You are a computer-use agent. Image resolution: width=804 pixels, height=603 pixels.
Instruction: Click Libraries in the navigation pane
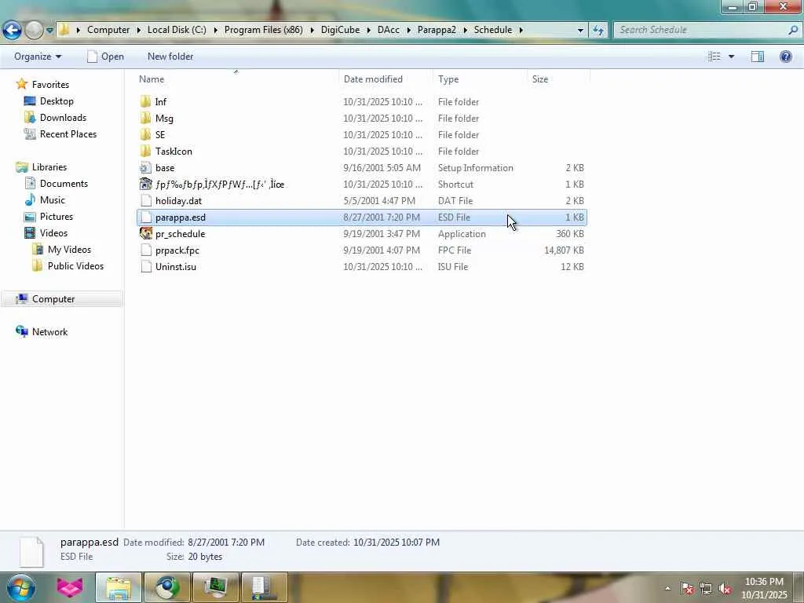pos(49,167)
